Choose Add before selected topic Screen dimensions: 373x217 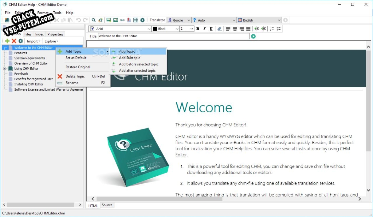(138, 64)
